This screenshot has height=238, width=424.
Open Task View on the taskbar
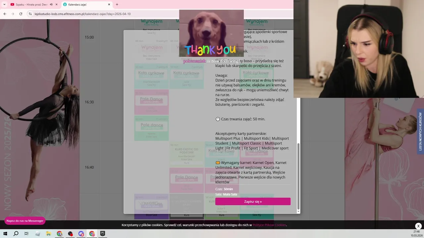pyautogui.click(x=26, y=234)
